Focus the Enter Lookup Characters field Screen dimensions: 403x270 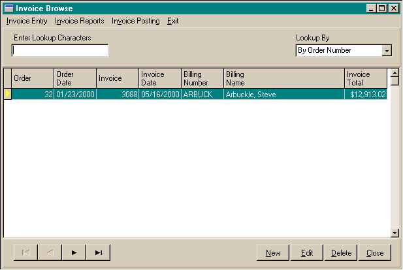point(60,51)
